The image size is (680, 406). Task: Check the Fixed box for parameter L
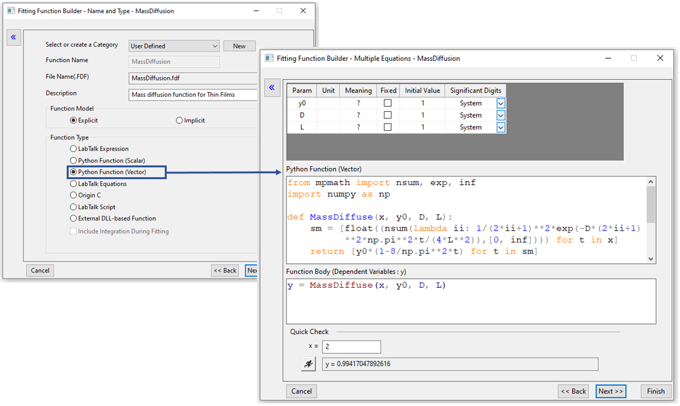click(388, 127)
